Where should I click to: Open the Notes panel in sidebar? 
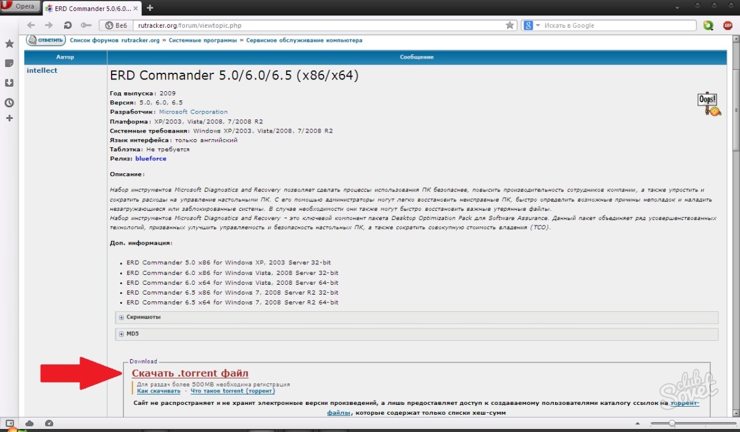9,63
